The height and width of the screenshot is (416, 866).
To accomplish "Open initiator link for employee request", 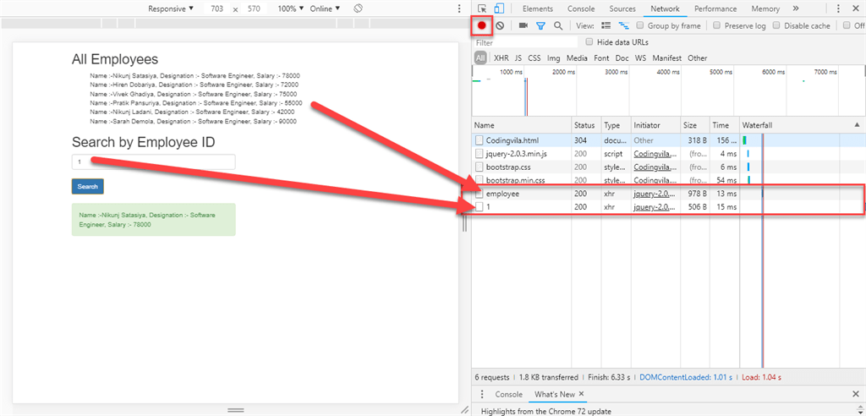I will [655, 194].
